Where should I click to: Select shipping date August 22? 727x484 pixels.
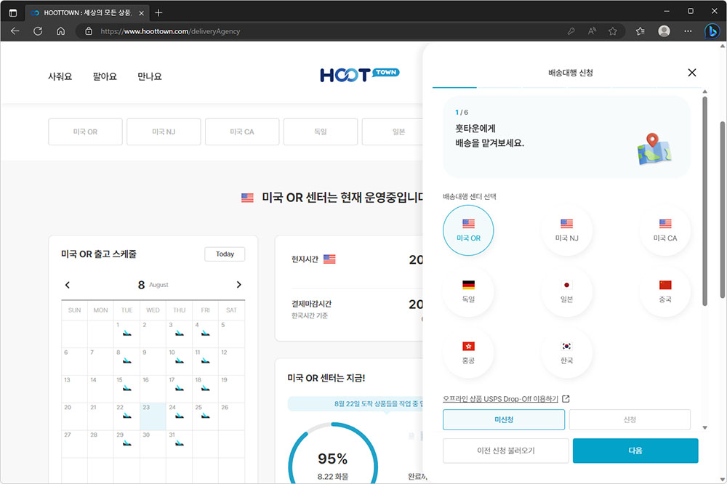[x=126, y=416]
